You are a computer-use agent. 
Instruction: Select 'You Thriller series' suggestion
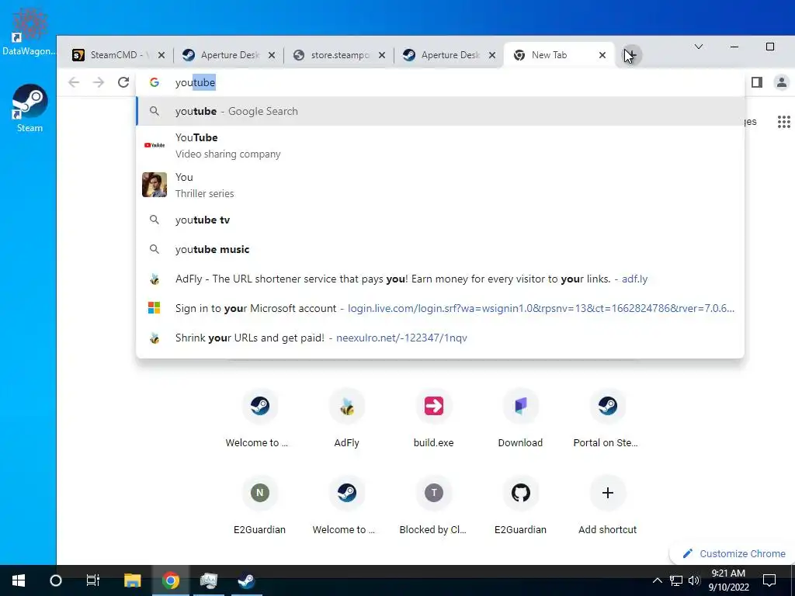pos(440,185)
